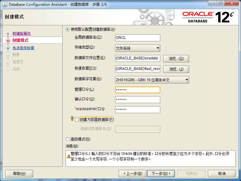Image resolution: width=241 pixels, height=181 pixels.
Task: Proceed with 下一步(N) button
Action: (x=161, y=174)
